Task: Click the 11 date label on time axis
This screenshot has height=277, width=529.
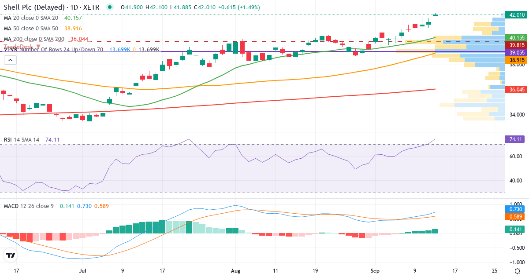Action: tap(276, 271)
